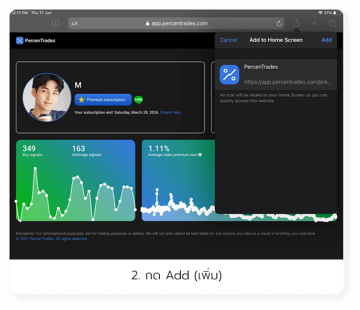This screenshot has height=310, width=360.
Task: Tap Add to confirm home screen shortcut
Action: click(x=326, y=40)
